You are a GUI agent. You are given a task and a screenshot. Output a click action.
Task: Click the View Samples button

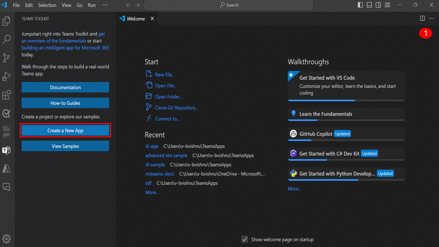coord(65,146)
